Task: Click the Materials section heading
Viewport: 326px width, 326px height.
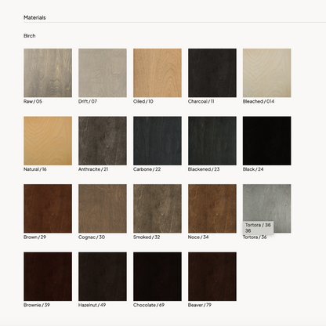Action: 34,17
